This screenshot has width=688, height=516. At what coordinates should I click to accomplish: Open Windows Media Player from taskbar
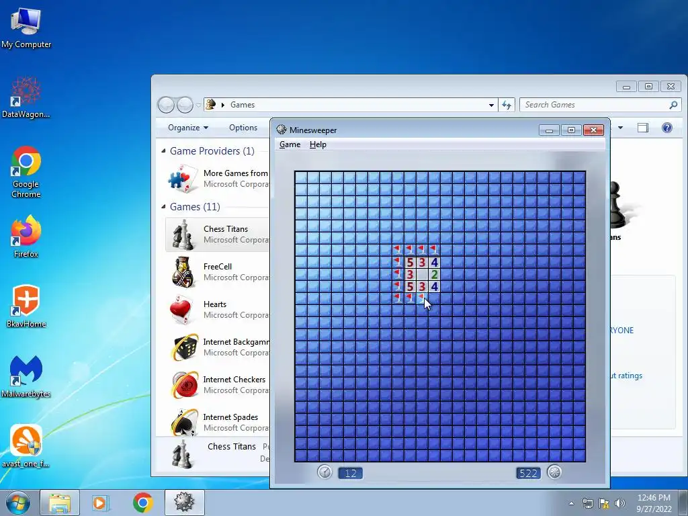pos(100,503)
